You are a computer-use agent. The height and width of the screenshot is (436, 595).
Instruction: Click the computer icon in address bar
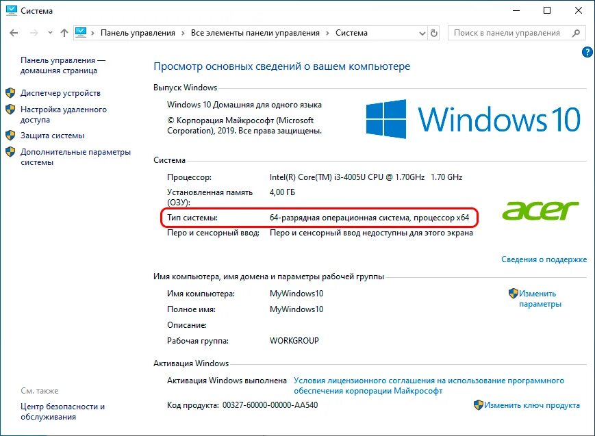(80, 33)
